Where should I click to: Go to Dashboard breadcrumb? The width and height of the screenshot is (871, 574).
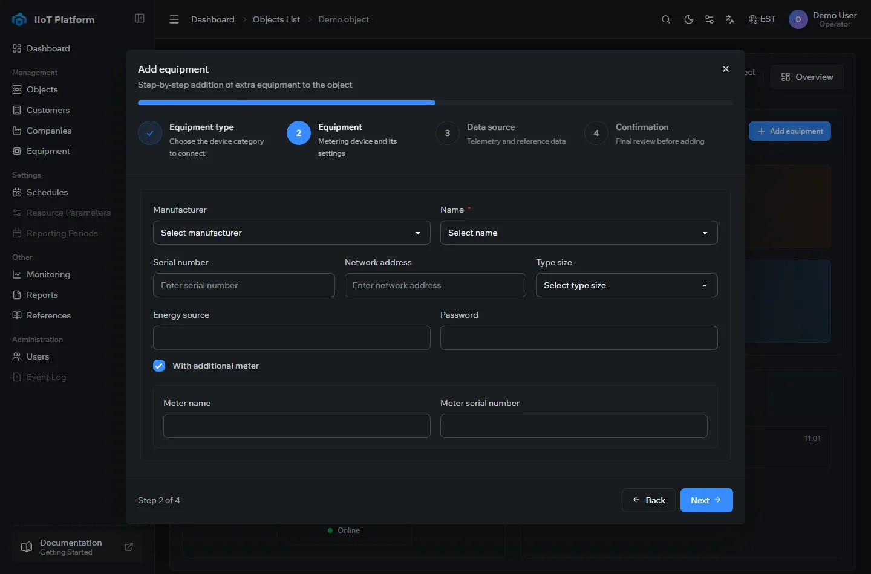(x=213, y=19)
